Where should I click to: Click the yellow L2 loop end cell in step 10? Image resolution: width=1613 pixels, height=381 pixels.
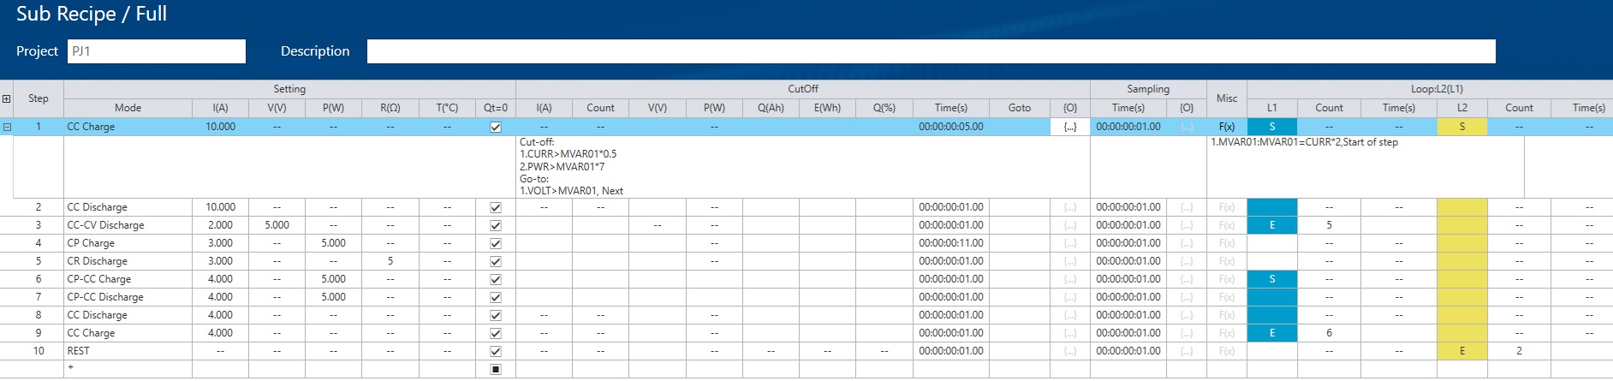coord(1461,351)
